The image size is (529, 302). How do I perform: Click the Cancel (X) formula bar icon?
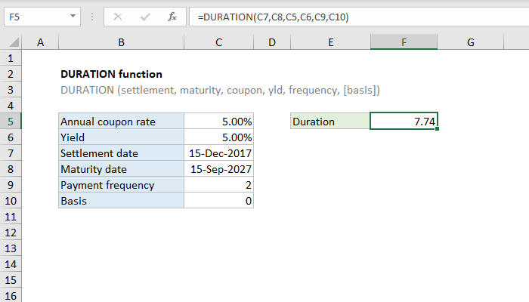pyautogui.click(x=117, y=16)
